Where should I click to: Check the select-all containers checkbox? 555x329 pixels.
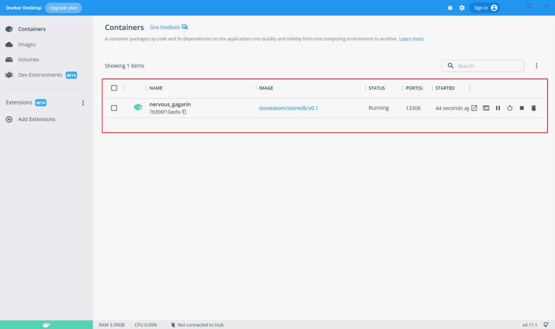click(114, 88)
